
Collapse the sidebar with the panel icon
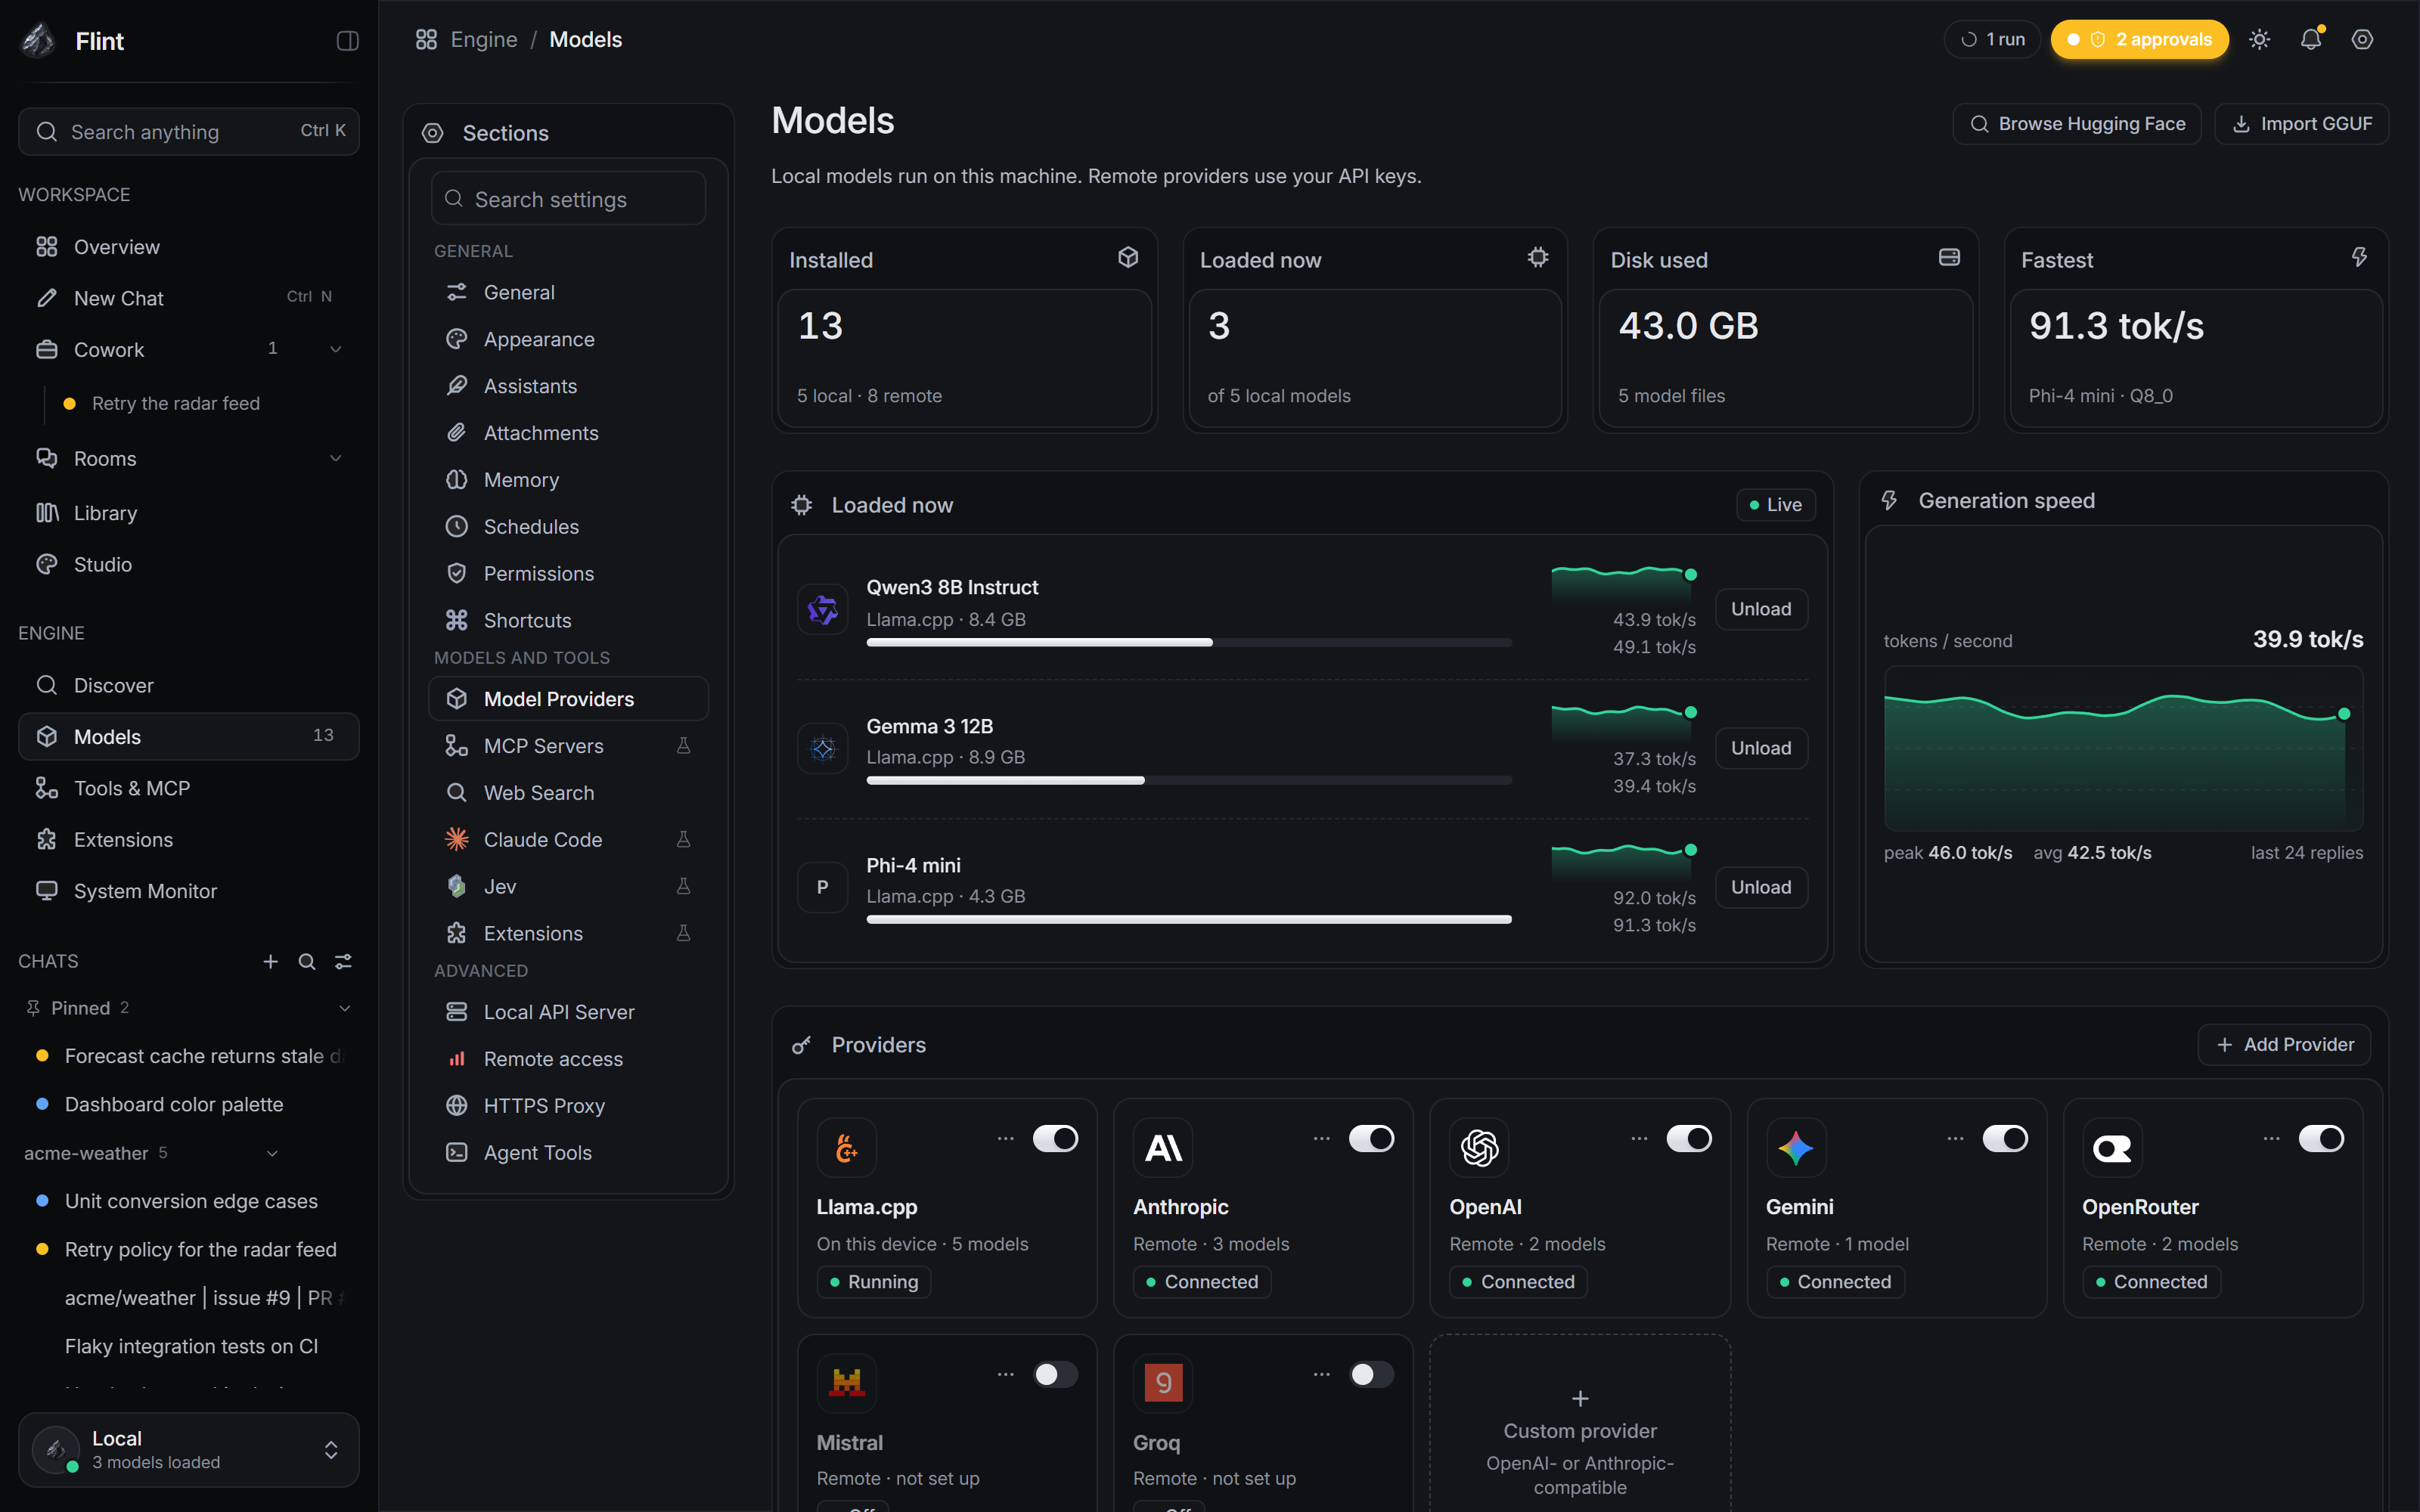tap(347, 41)
